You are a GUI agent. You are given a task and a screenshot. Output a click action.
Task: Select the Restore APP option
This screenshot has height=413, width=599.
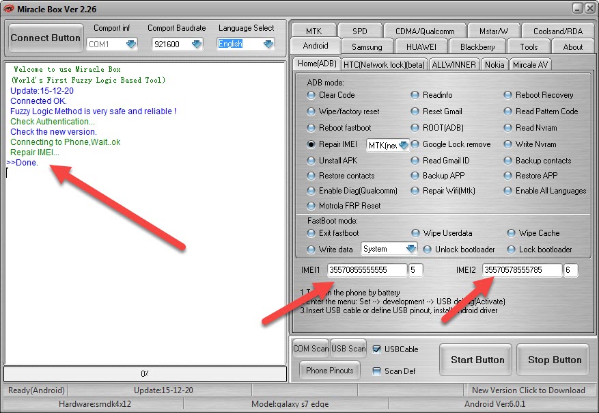pyautogui.click(x=507, y=176)
